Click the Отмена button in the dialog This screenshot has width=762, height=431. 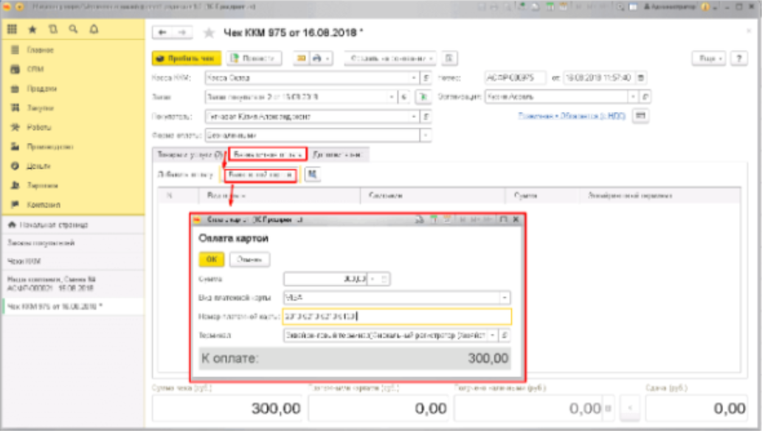[x=249, y=259]
